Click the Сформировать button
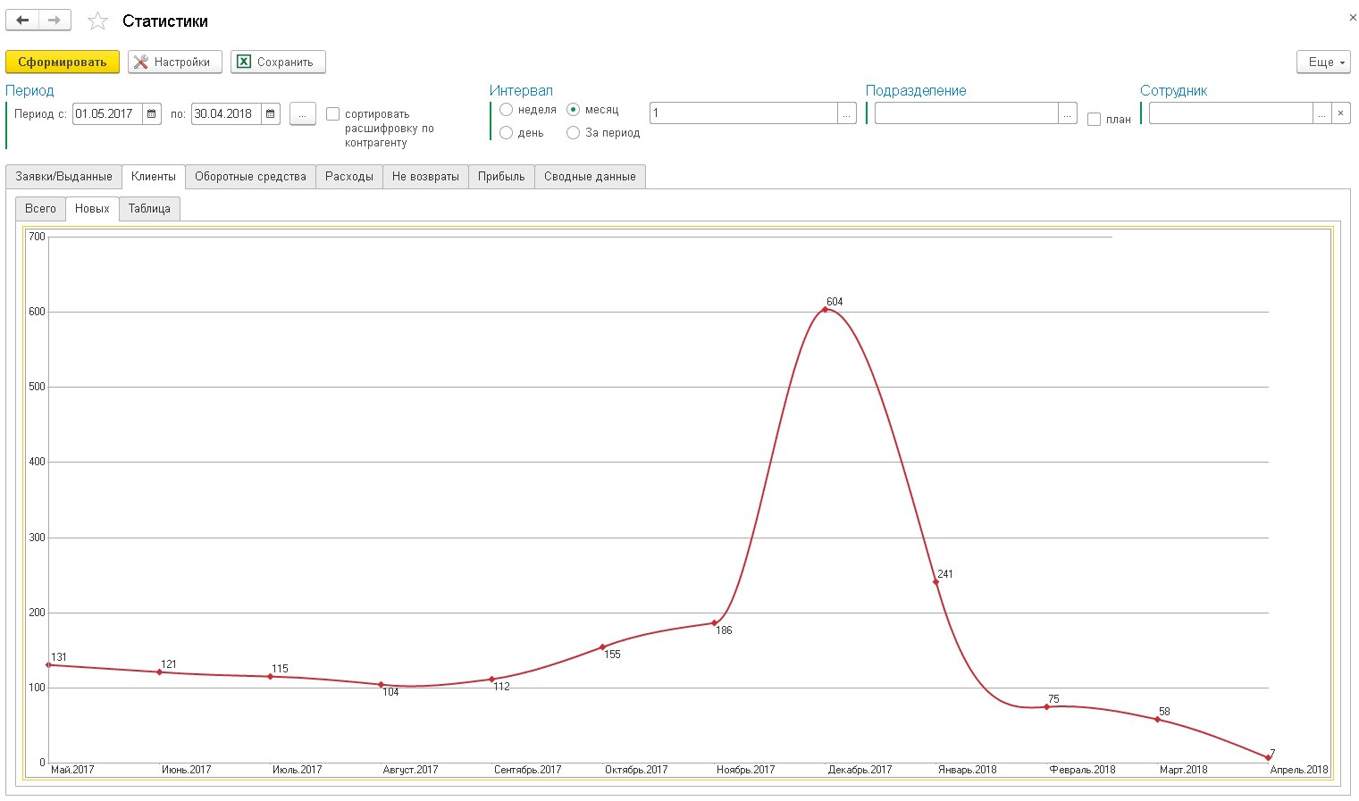The height and width of the screenshot is (801, 1359). click(63, 62)
